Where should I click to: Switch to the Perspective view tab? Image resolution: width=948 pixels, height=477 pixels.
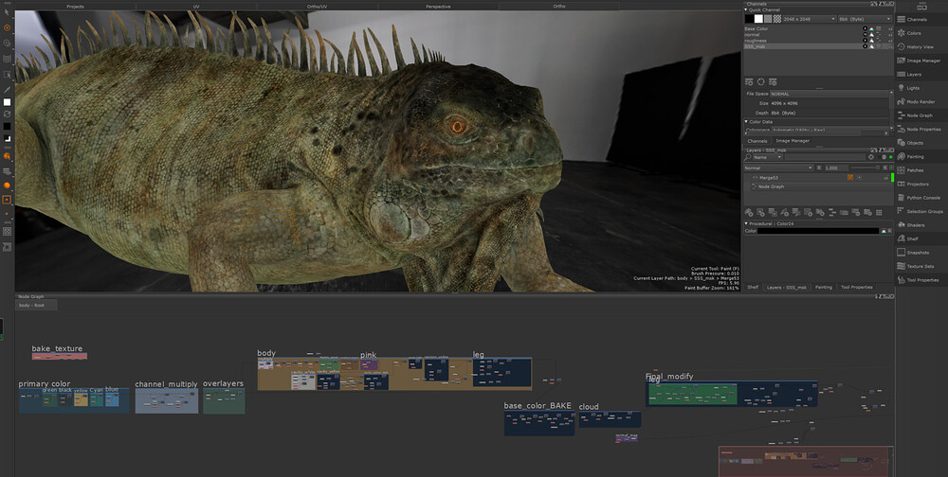438,6
